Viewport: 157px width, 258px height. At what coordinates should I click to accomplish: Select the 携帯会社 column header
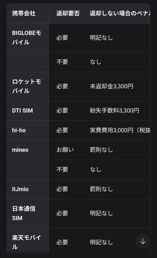pos(24,14)
